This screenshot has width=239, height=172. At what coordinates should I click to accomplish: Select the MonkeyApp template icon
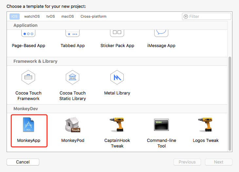pyautogui.click(x=28, y=125)
